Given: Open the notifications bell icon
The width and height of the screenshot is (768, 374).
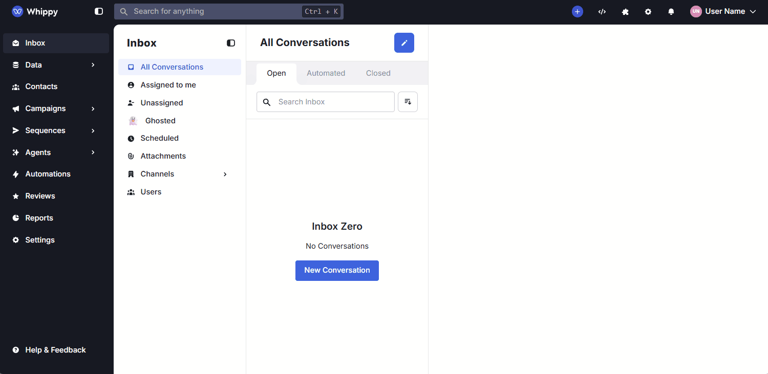Looking at the screenshot, I should click(x=671, y=11).
